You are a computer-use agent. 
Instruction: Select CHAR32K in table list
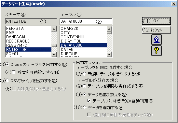point(83,29)
